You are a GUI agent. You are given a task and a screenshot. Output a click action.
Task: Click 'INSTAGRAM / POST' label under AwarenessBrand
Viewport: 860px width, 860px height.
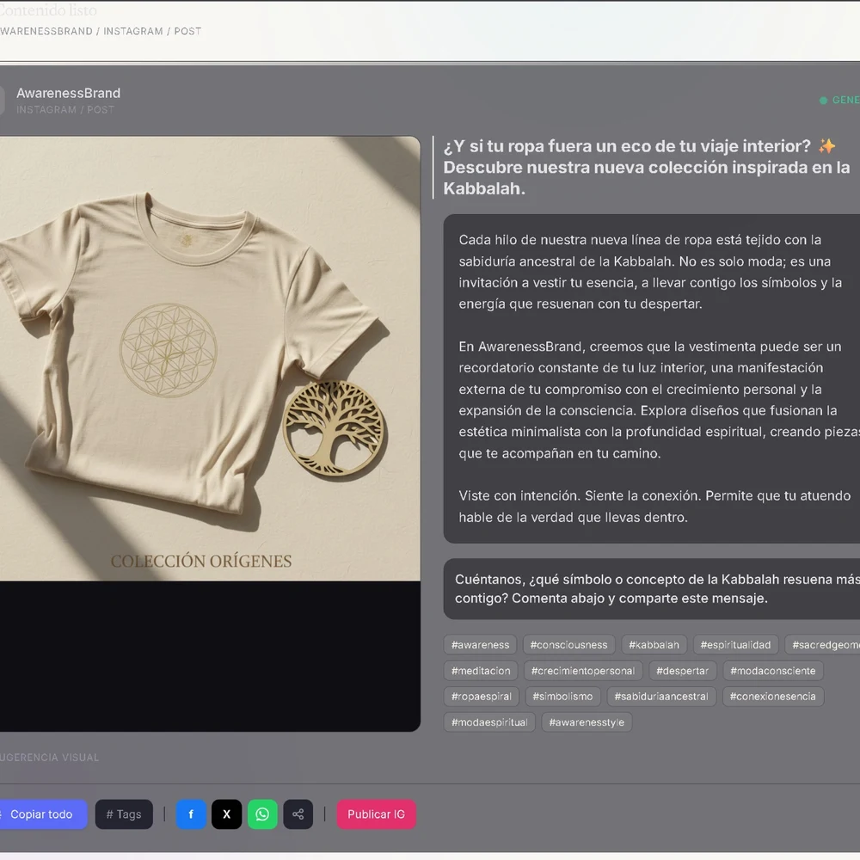coord(65,110)
